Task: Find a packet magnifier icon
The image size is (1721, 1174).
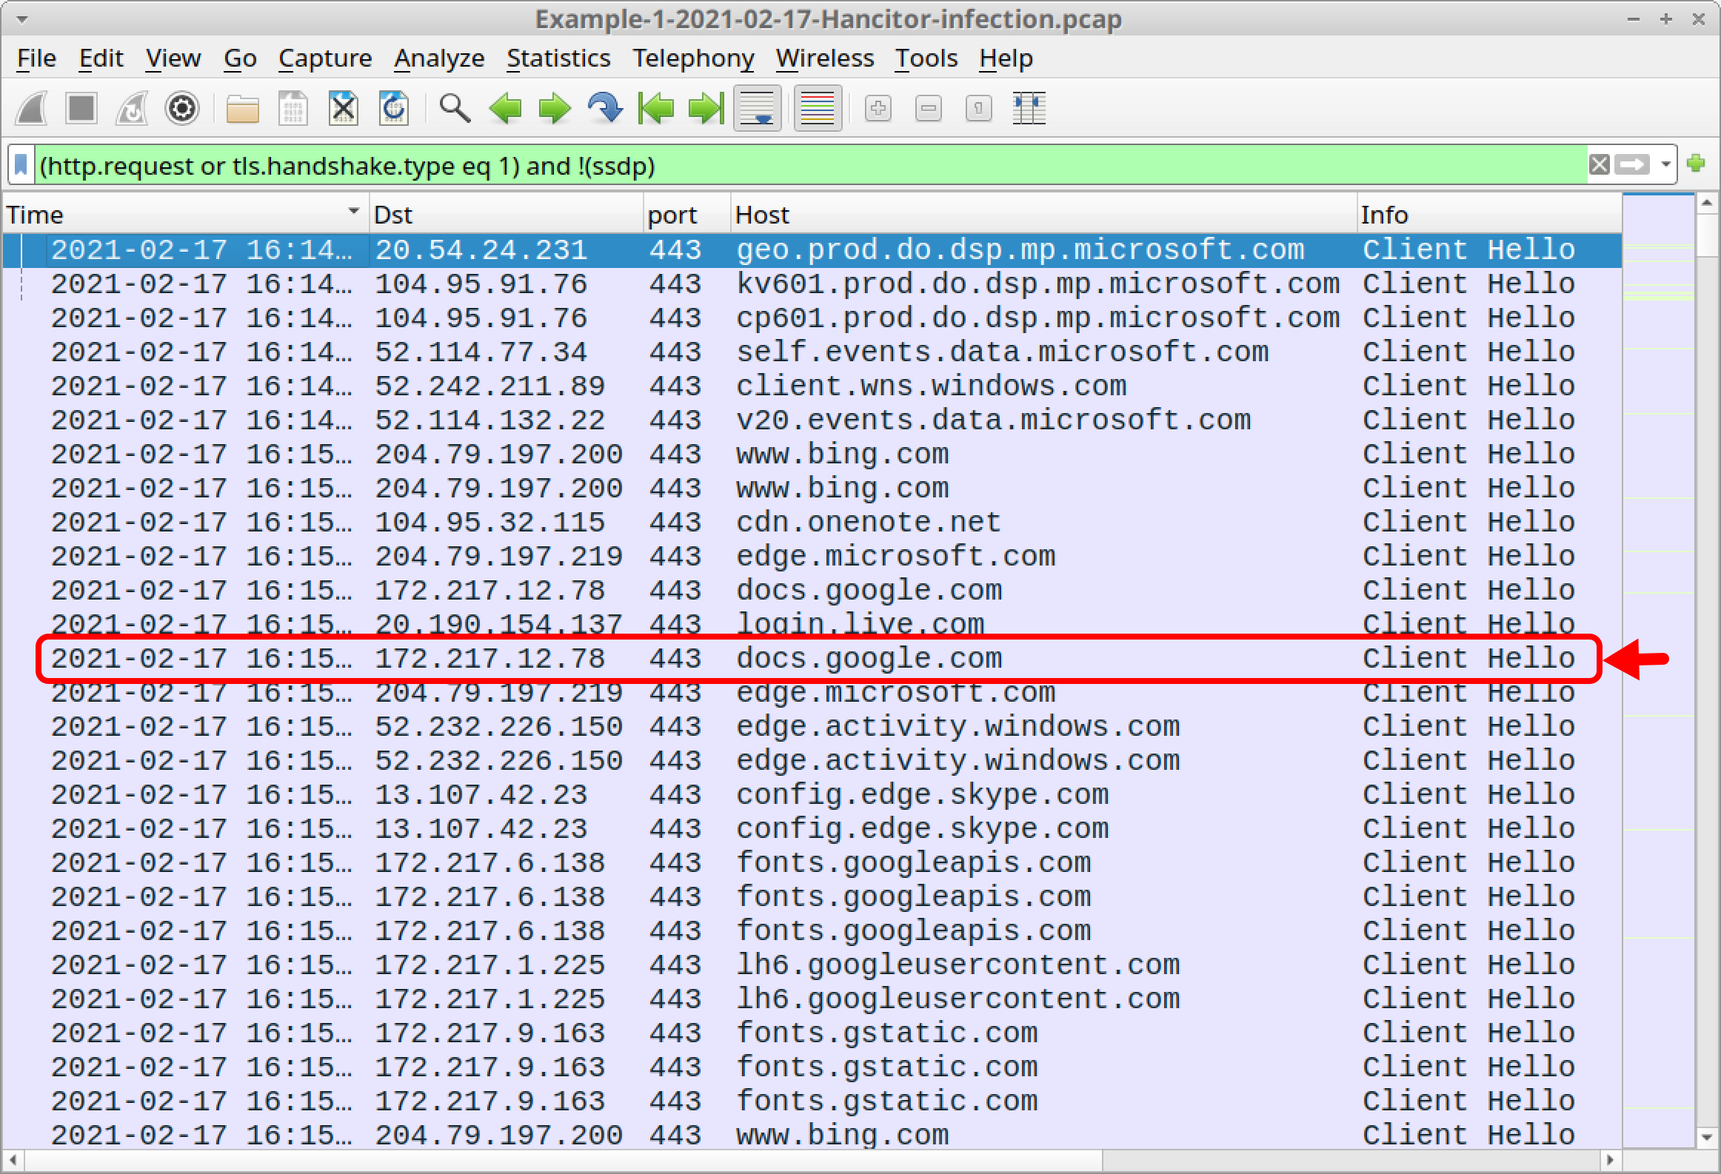Action: [x=455, y=109]
